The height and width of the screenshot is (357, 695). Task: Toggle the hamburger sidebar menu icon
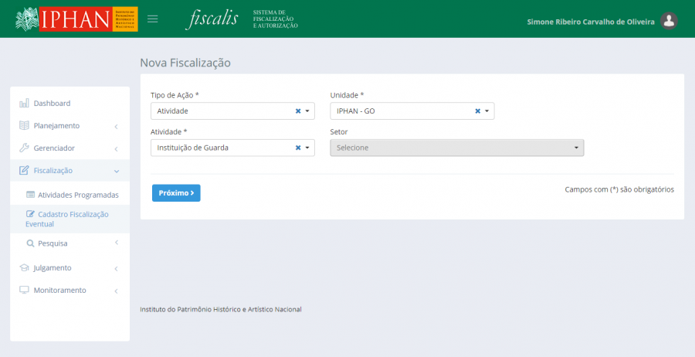(x=153, y=19)
